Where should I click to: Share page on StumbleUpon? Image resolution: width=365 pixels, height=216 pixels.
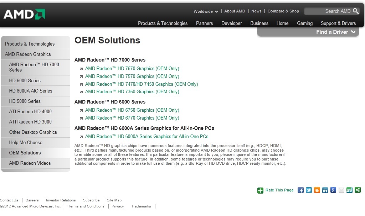tap(349, 190)
